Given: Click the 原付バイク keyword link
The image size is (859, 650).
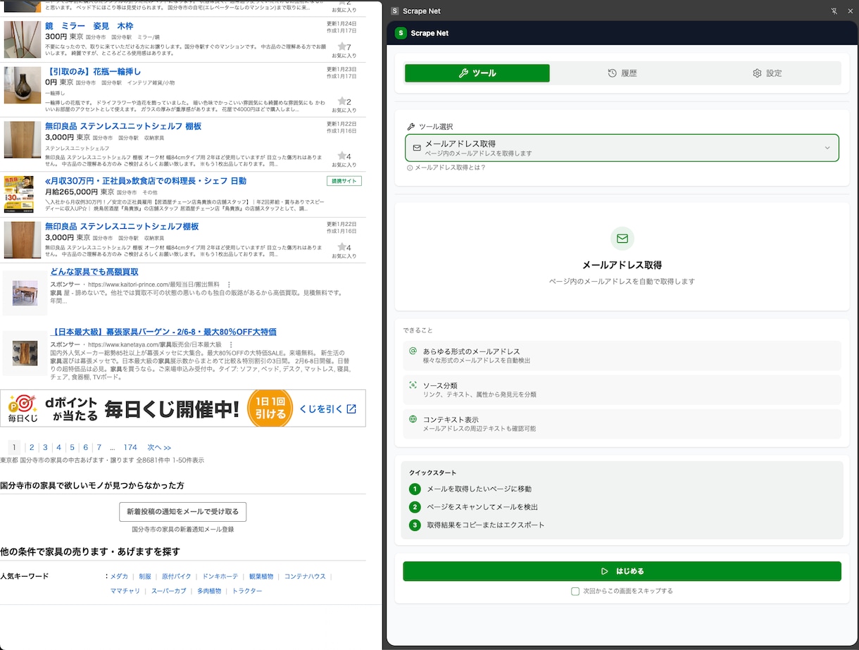Looking at the screenshot, I should (x=176, y=576).
